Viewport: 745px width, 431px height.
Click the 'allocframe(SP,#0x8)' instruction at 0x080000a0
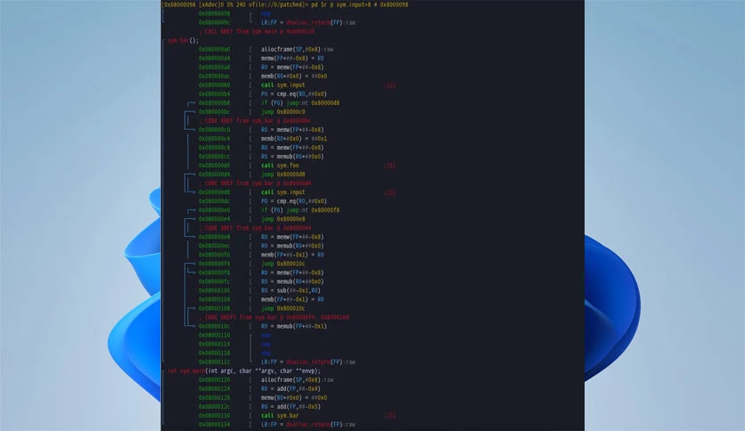[x=297, y=49]
